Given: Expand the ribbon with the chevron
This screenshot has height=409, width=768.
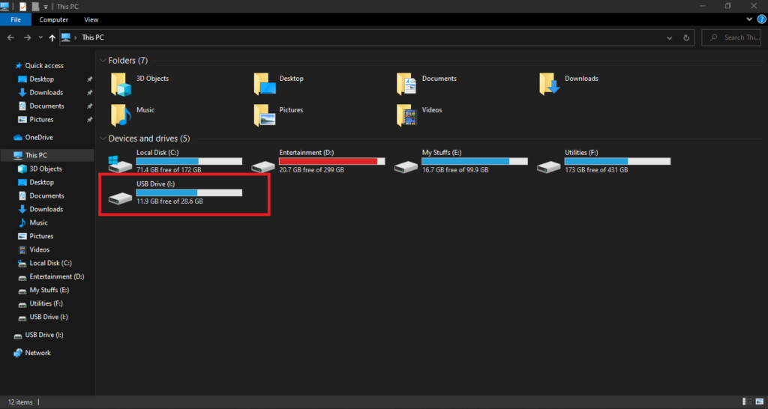Looking at the screenshot, I should [x=749, y=19].
